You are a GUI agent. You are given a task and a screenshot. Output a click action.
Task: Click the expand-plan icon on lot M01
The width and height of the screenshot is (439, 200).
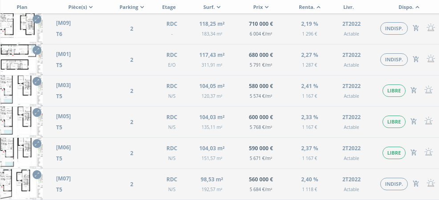[37, 50]
